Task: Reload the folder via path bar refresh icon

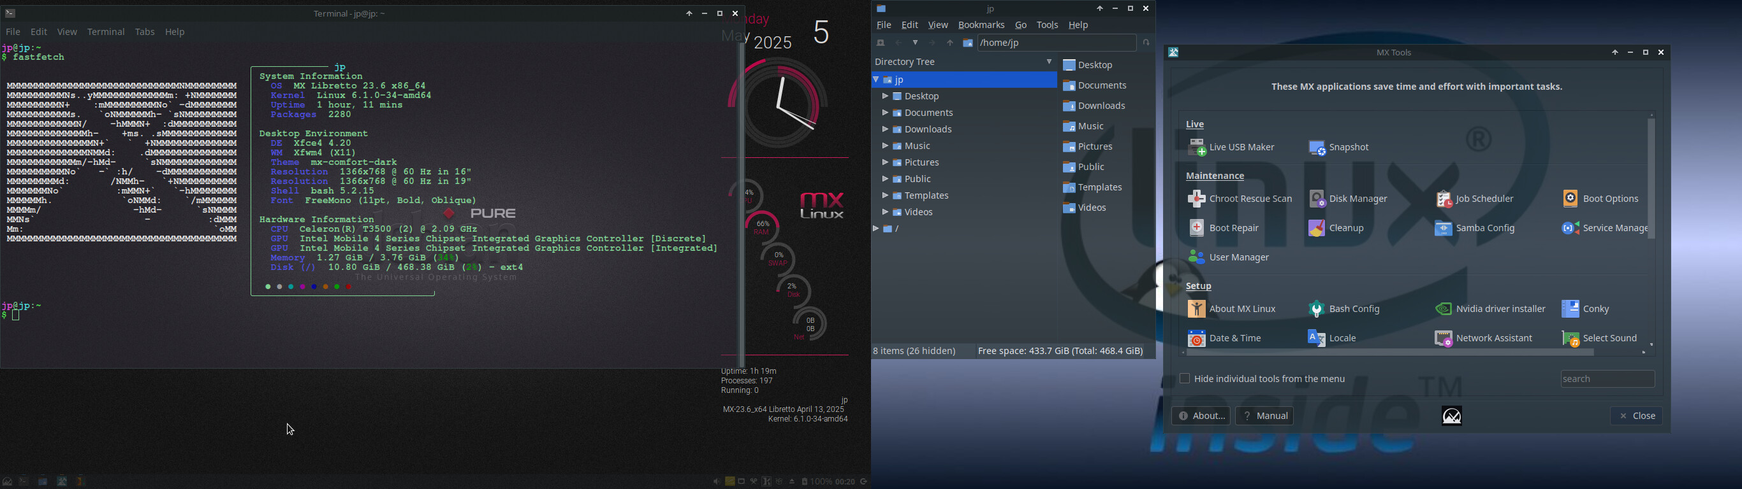Action: [1146, 43]
